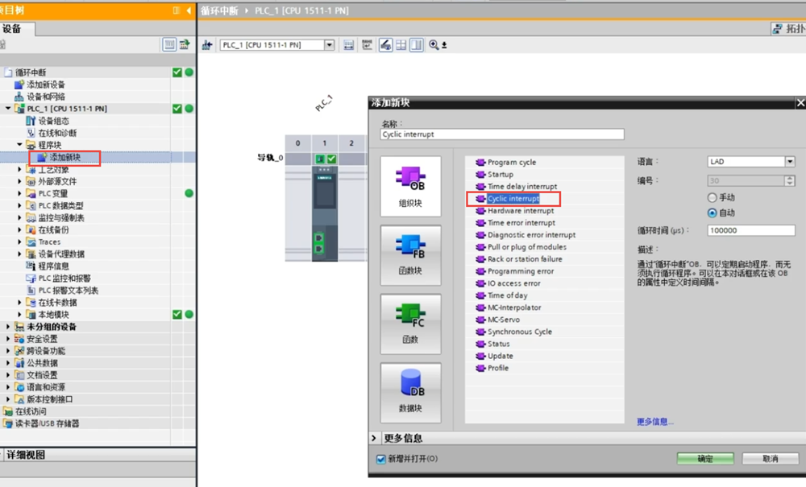Select the 函数块 (FB) block type icon

[410, 254]
